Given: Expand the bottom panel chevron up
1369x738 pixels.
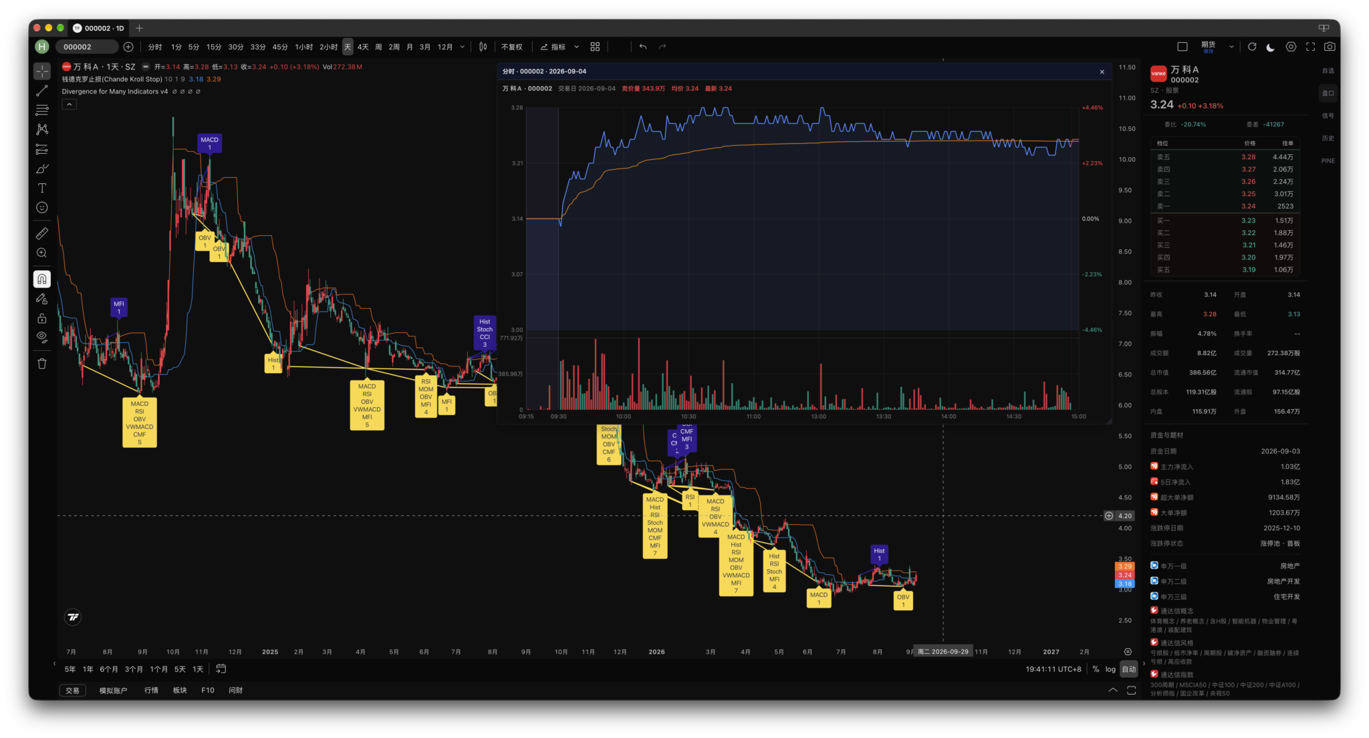Looking at the screenshot, I should (x=1113, y=691).
